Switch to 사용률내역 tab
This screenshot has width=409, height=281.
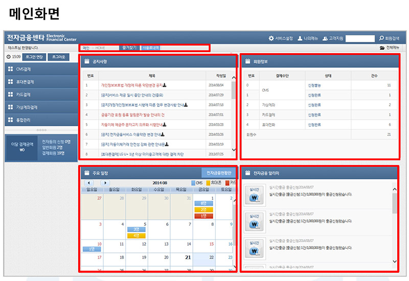click(x=151, y=48)
